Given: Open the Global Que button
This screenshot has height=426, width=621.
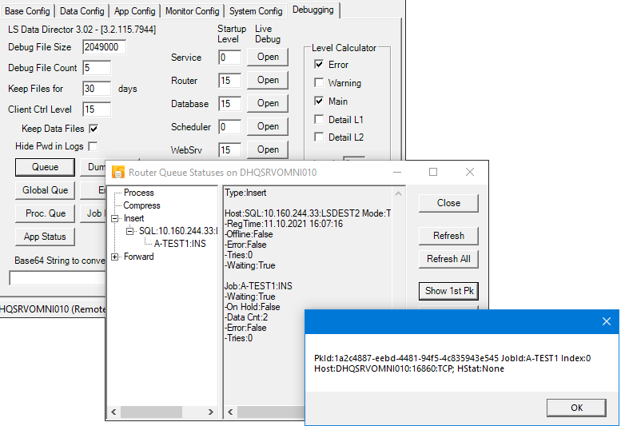Looking at the screenshot, I should (45, 190).
